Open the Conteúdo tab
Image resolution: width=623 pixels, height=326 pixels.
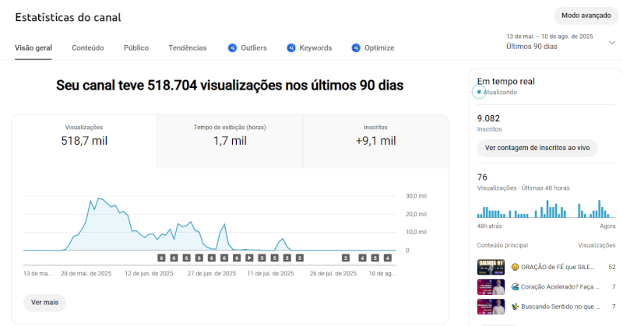[x=88, y=47]
